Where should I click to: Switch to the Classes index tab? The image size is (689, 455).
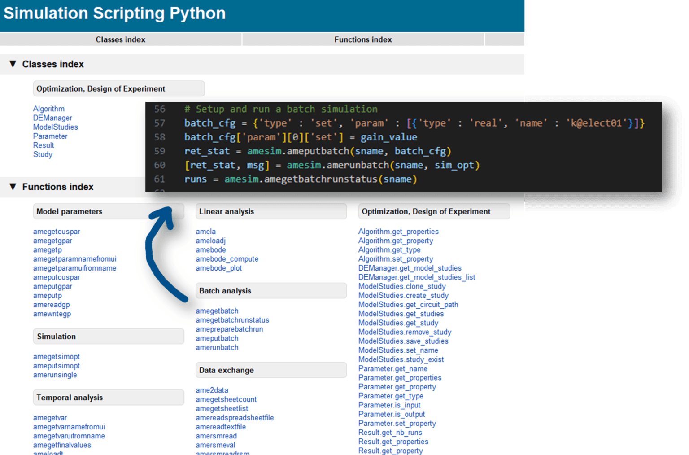coord(120,39)
